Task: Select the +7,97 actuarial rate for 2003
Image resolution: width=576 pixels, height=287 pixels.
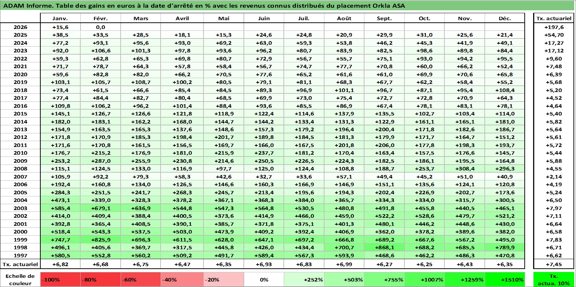Action: [x=554, y=208]
